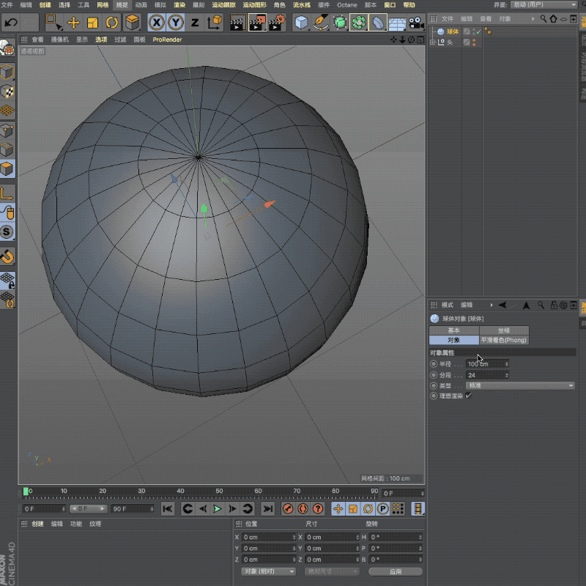Switch the coordinate system icon
Viewport: 586px width, 586px height.
coord(215,23)
